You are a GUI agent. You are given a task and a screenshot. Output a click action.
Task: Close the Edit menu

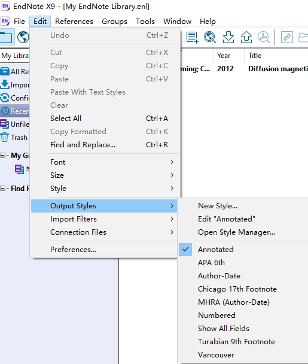[x=40, y=22]
